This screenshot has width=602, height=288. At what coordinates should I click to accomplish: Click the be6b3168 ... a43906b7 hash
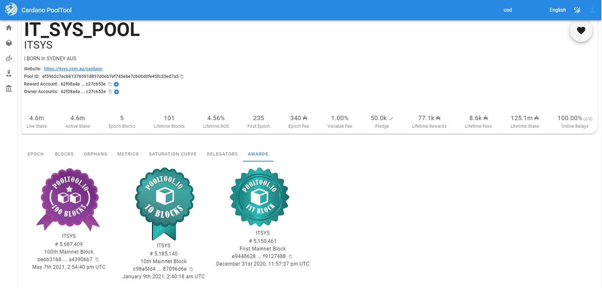pyautogui.click(x=65, y=259)
